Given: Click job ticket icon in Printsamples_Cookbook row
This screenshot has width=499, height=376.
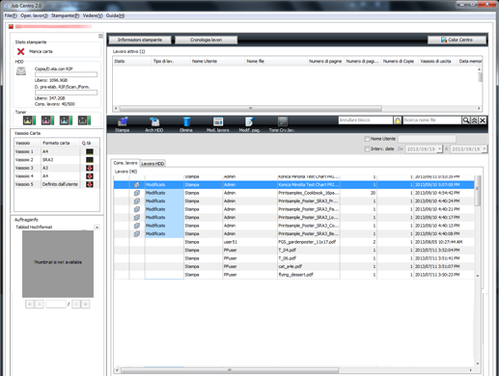Looking at the screenshot, I should coord(137,193).
